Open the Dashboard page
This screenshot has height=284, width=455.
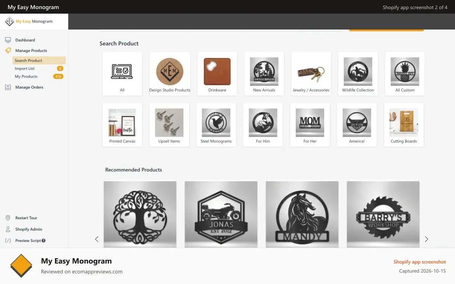point(25,40)
